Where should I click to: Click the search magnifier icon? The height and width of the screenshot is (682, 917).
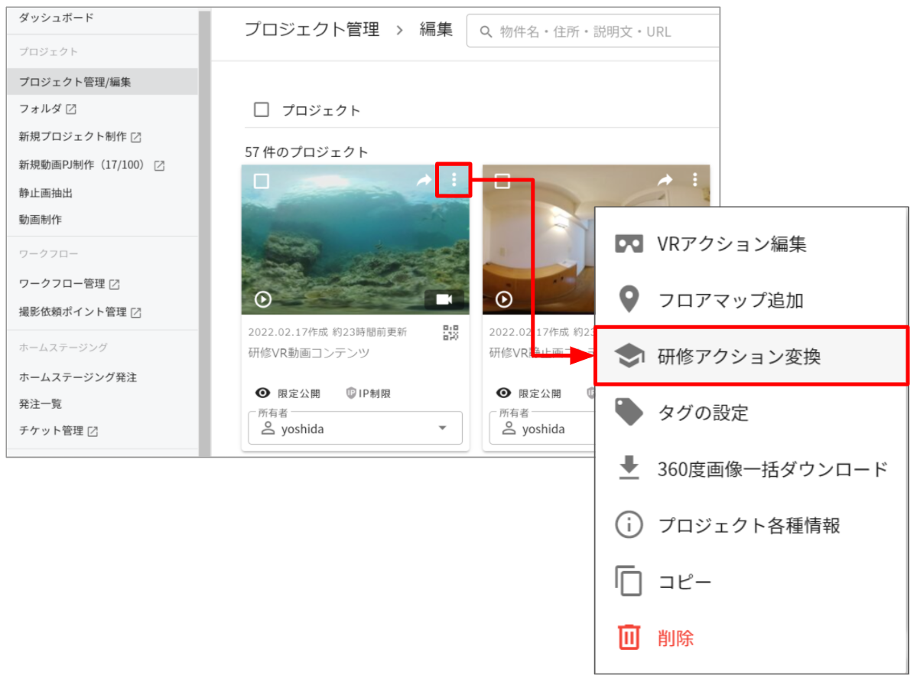[486, 31]
